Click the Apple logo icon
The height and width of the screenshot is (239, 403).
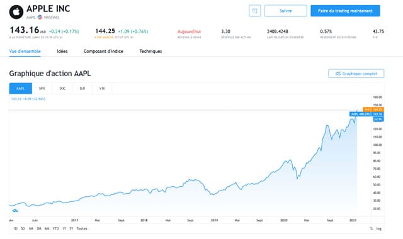click(16, 12)
